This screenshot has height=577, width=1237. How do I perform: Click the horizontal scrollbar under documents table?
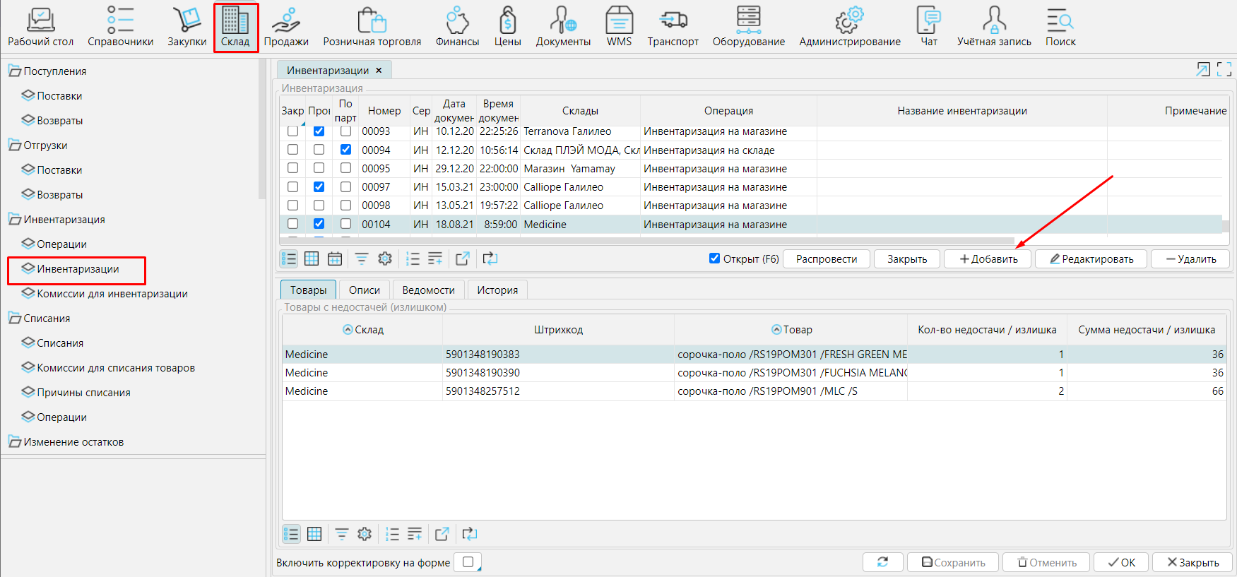pos(646,241)
